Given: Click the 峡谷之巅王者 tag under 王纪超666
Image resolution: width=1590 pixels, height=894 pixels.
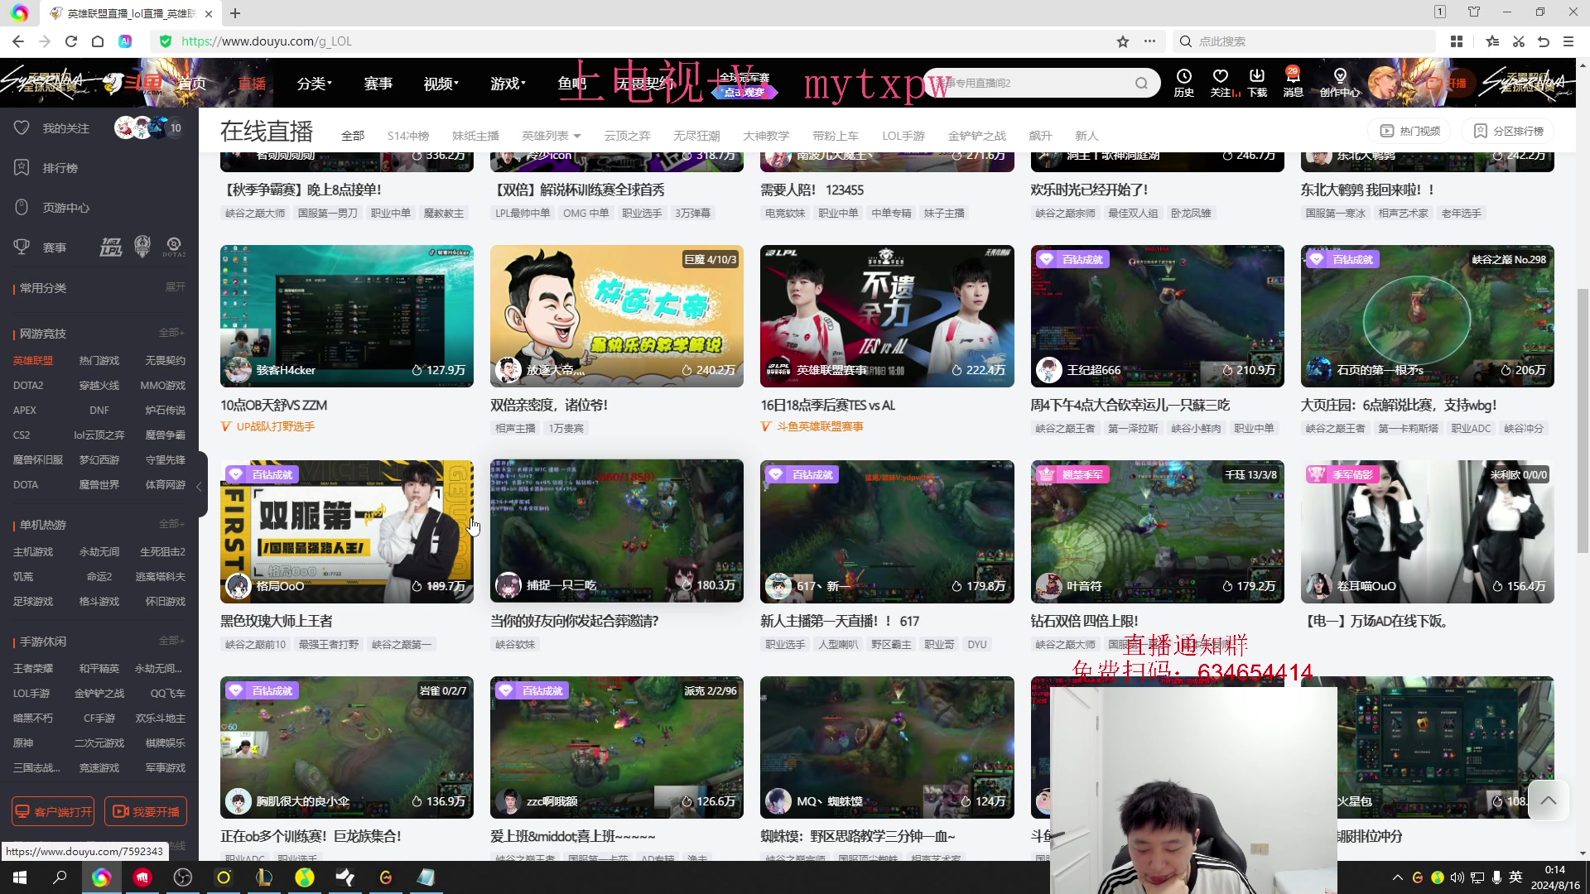Looking at the screenshot, I should pyautogui.click(x=1065, y=429).
